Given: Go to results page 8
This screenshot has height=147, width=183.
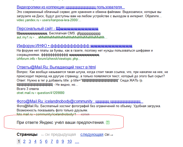Looking at the screenshot, I should click(57, 142).
